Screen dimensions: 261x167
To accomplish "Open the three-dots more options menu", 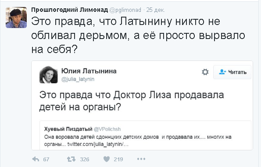I will point(141,159).
